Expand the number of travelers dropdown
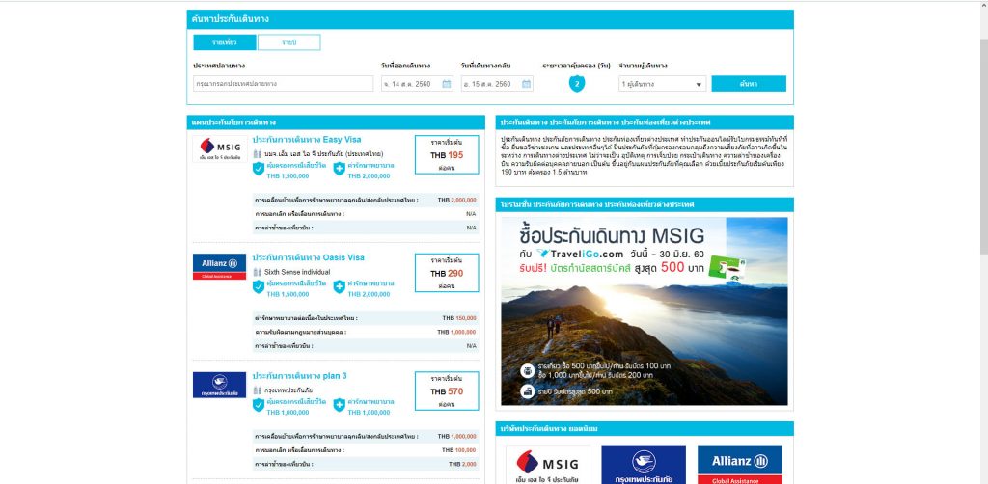Image resolution: width=988 pixels, height=484 pixels. point(662,84)
